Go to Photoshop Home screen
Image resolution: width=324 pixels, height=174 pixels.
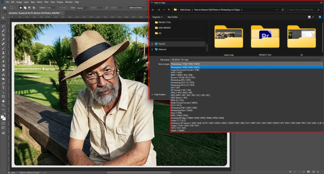pyautogui.click(x=4, y=8)
